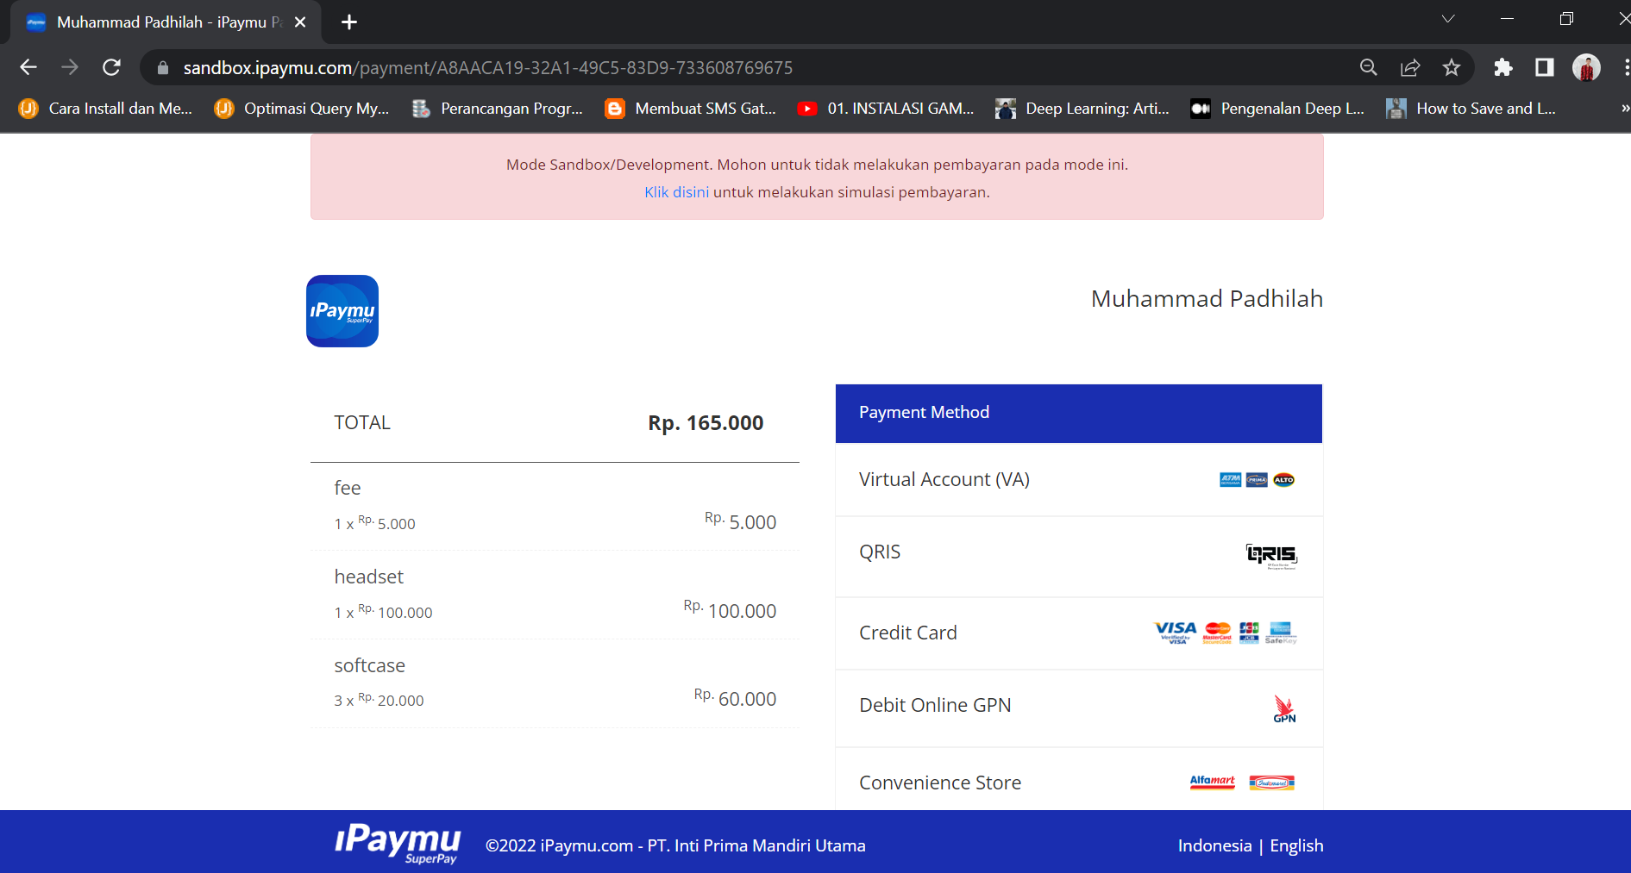Open a new browser tab
Screen dimensions: 1631x873
[x=349, y=22]
